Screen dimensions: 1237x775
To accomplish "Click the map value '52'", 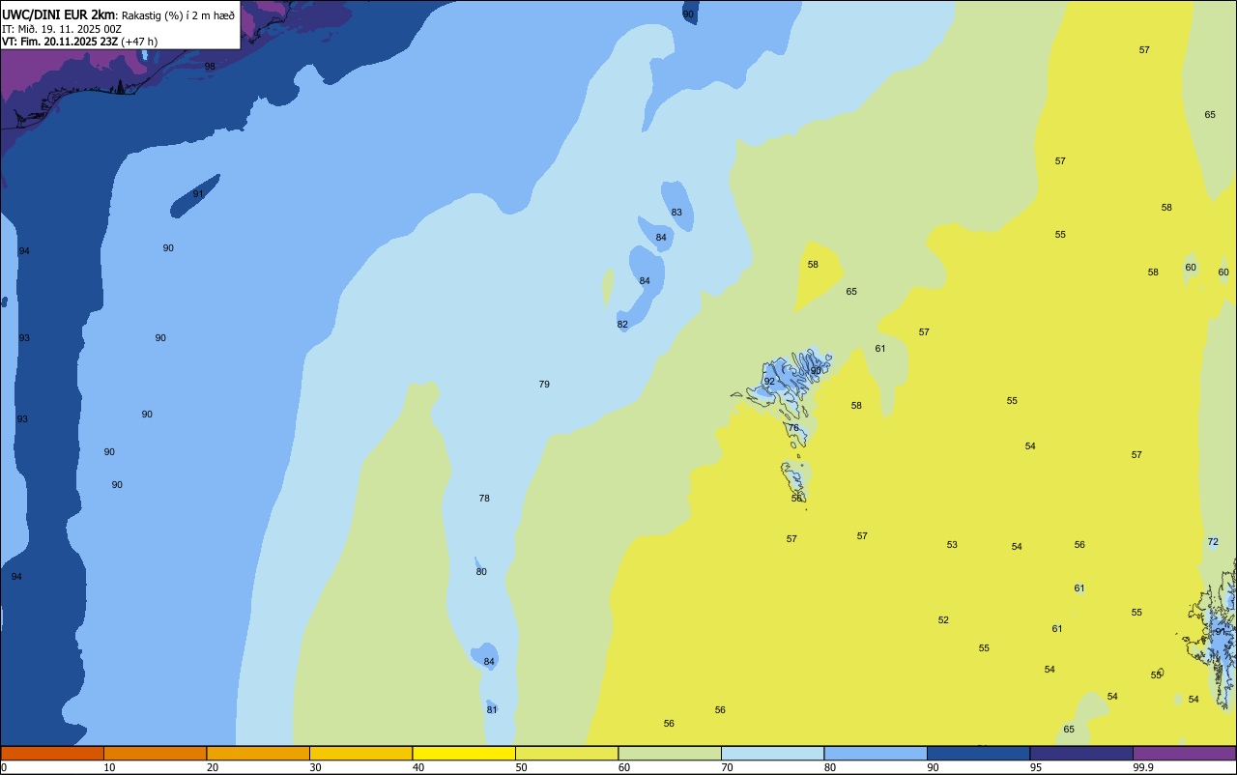I will [x=943, y=619].
